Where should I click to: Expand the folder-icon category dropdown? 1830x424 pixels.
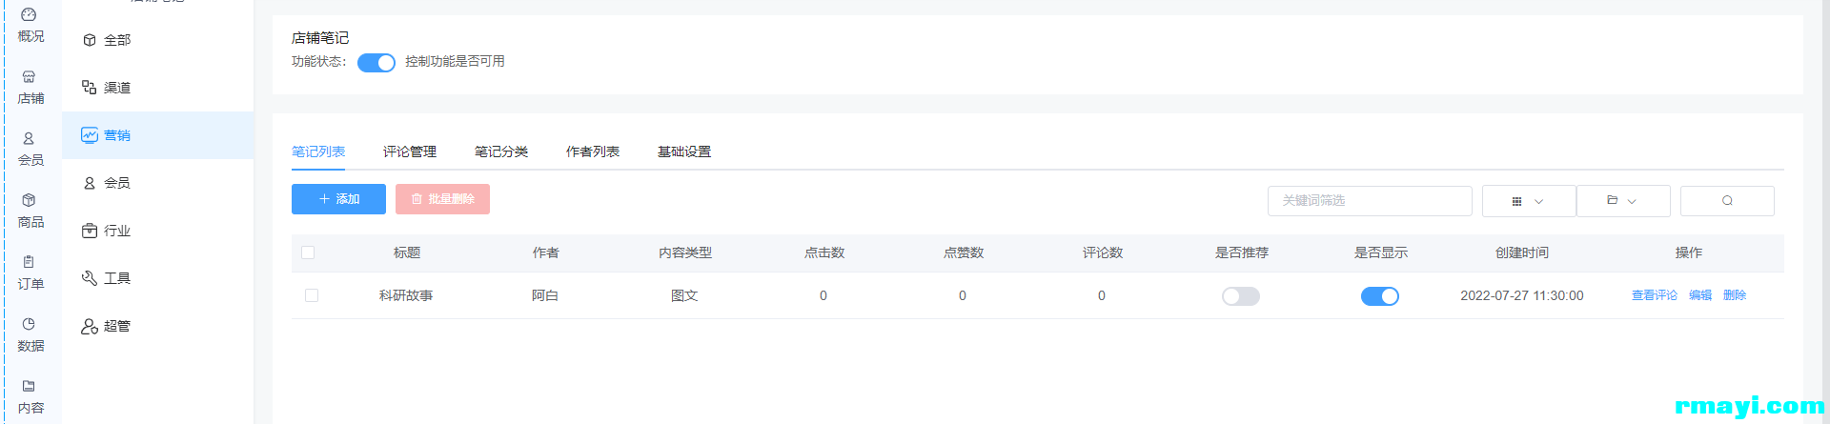coord(1623,201)
